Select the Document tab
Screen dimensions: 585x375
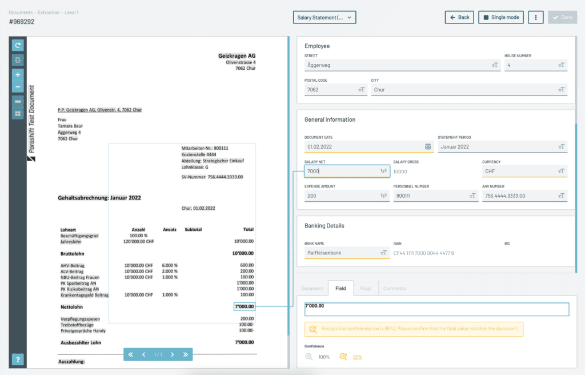point(312,289)
